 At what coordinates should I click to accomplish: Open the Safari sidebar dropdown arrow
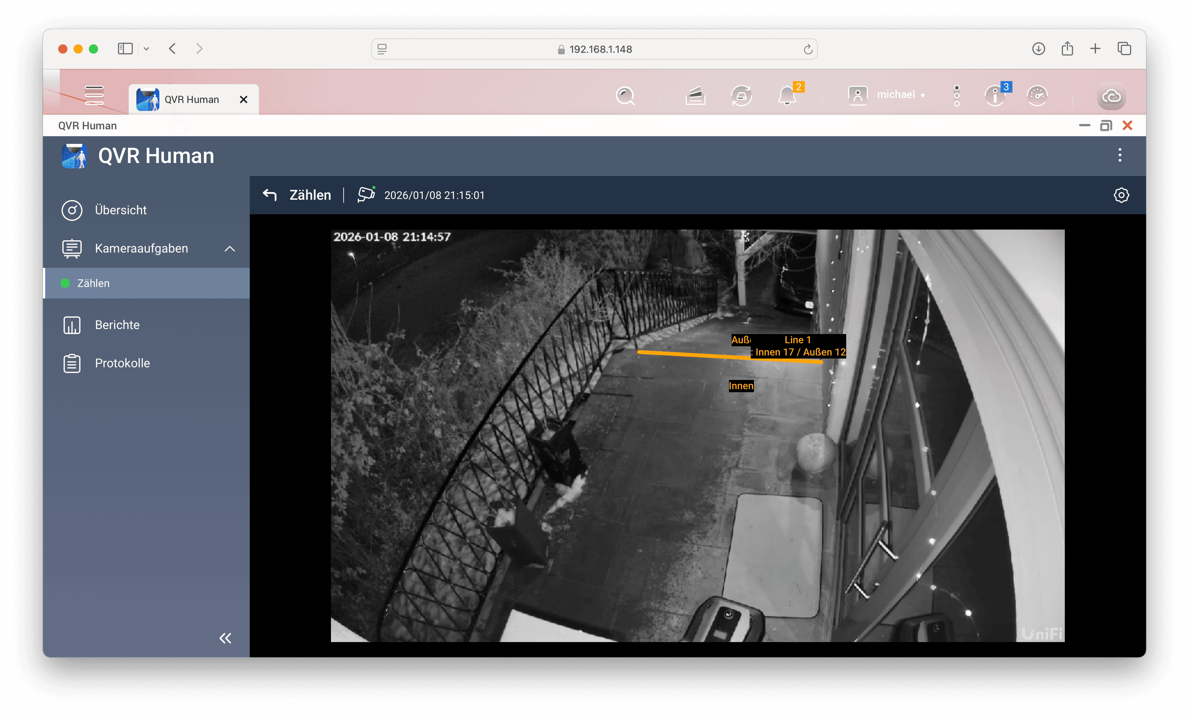point(146,49)
